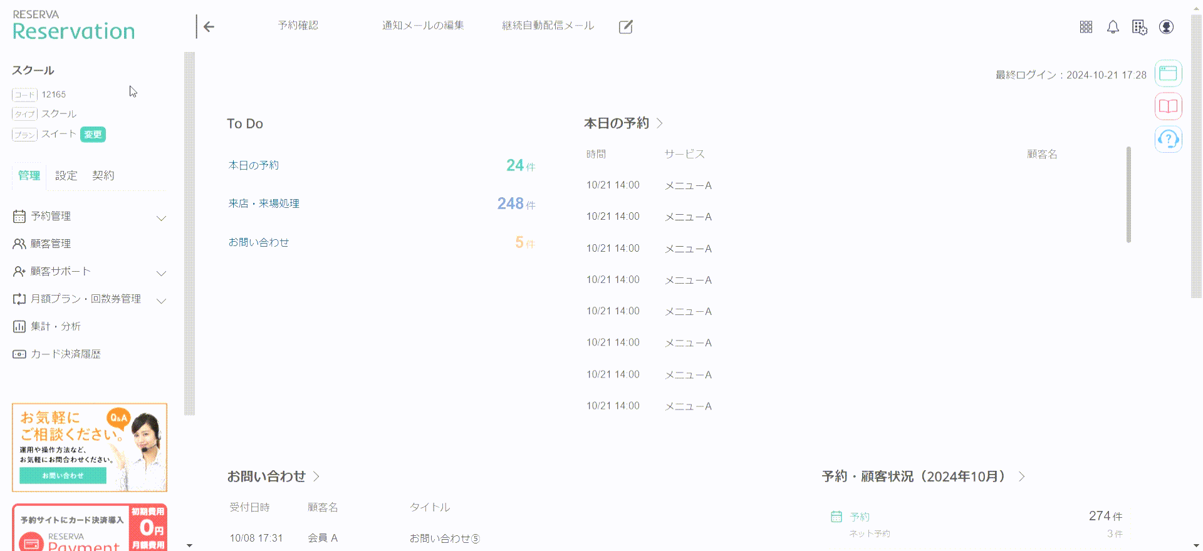This screenshot has height=551, width=1203.
Task: Click the edit shortcuts pencil icon
Action: [x=625, y=27]
